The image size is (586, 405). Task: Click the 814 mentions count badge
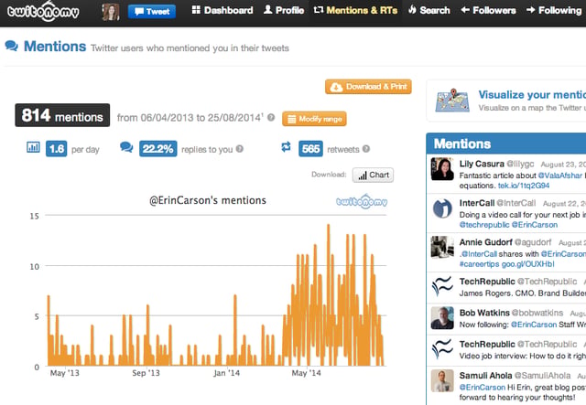62,115
